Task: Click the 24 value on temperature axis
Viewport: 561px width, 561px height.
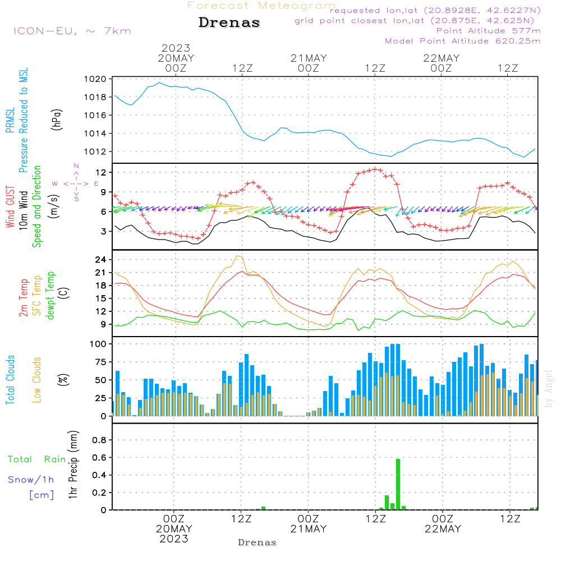Action: pyautogui.click(x=101, y=260)
